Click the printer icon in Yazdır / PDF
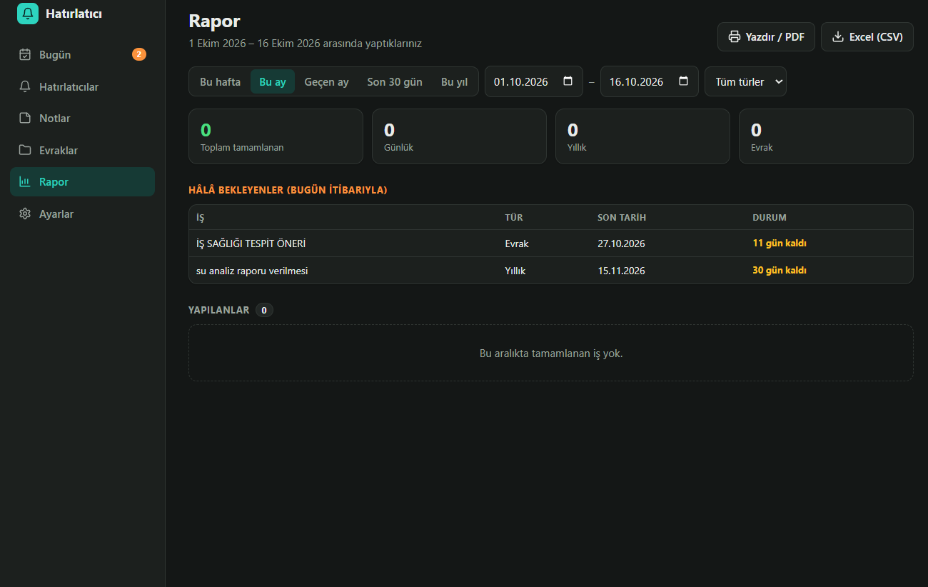Image resolution: width=928 pixels, height=587 pixels. (734, 36)
